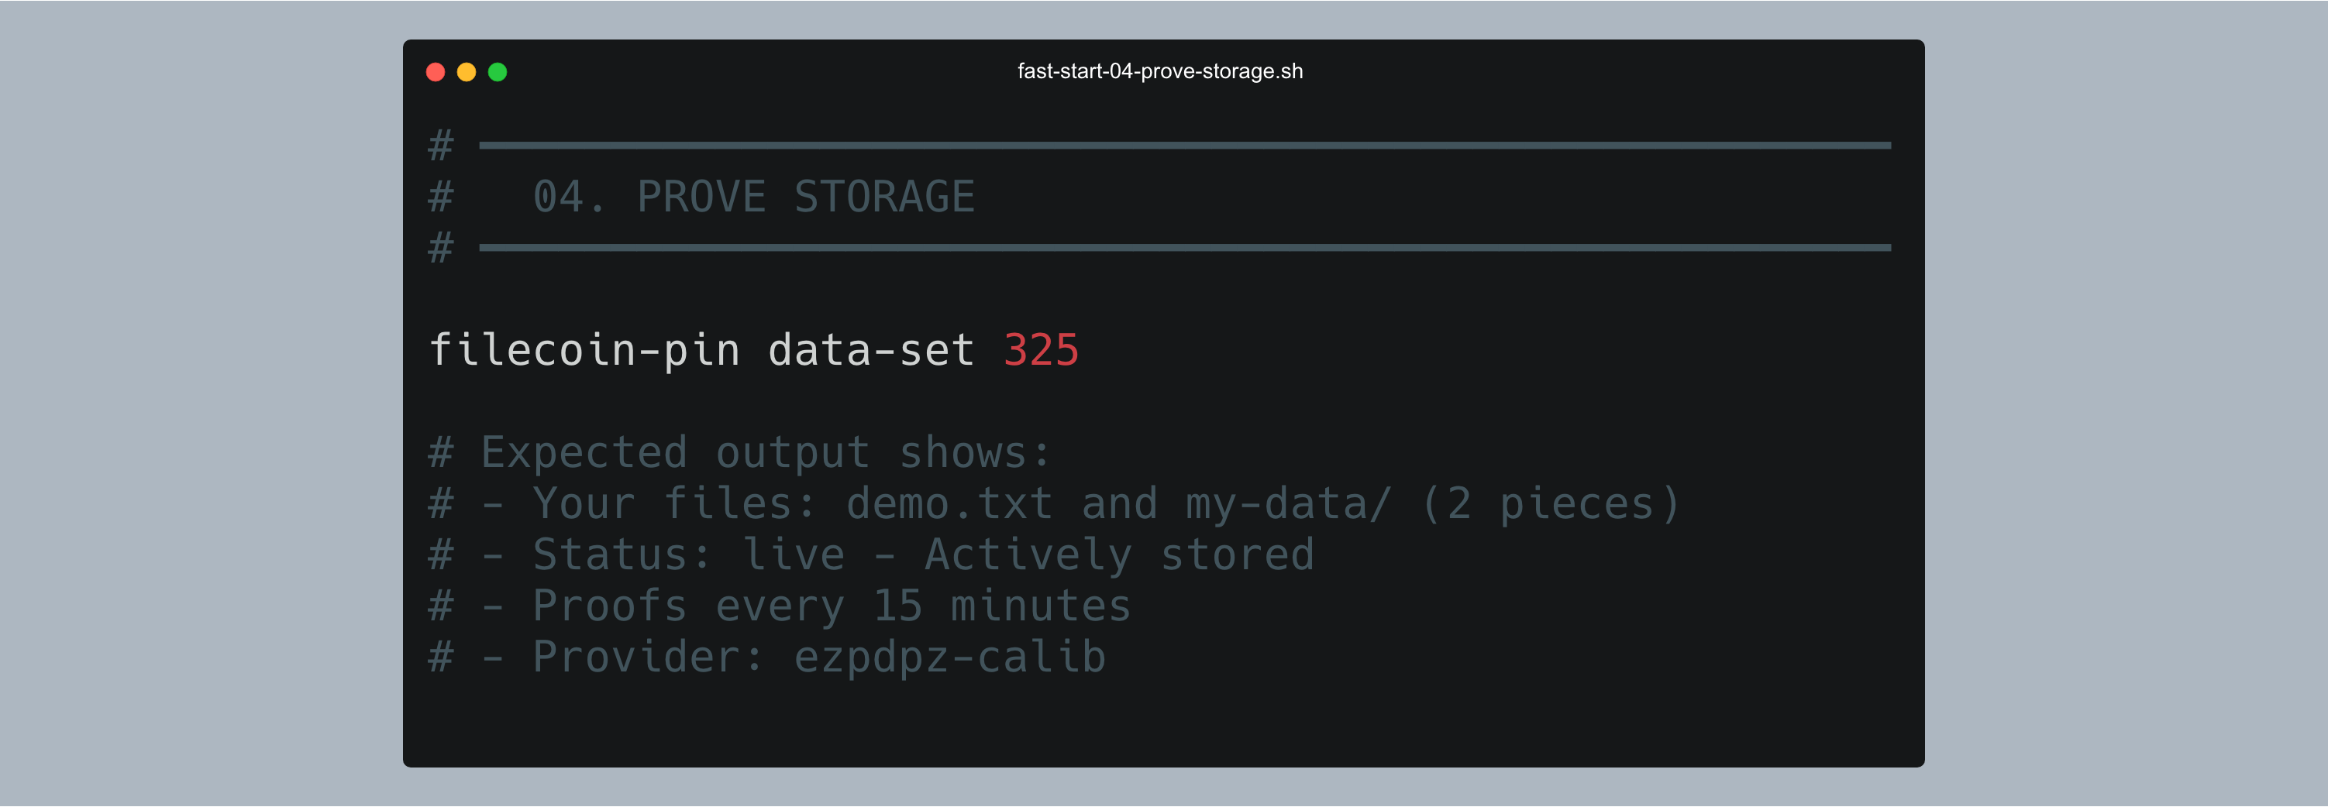Click the filecoin-pin command text
2328x807 pixels.
pyautogui.click(x=584, y=350)
